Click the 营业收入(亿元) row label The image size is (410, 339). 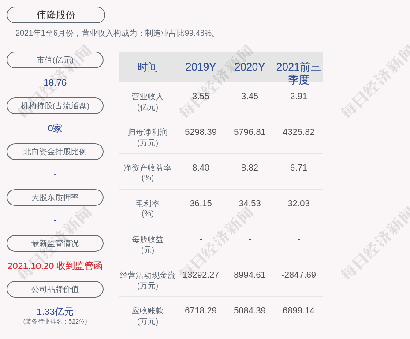click(148, 102)
